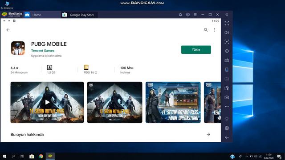
Task: Open the Tencent Games developer link
Action: [x=43, y=51]
